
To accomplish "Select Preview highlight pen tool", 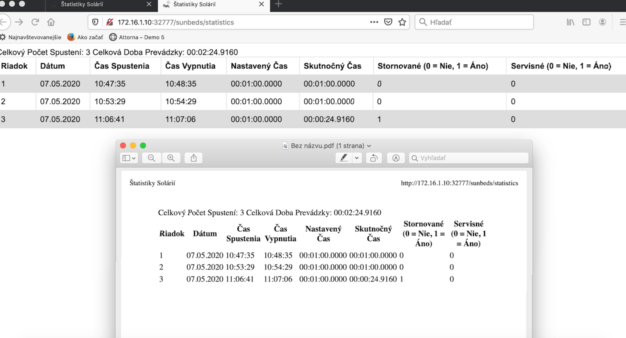I will [x=343, y=158].
